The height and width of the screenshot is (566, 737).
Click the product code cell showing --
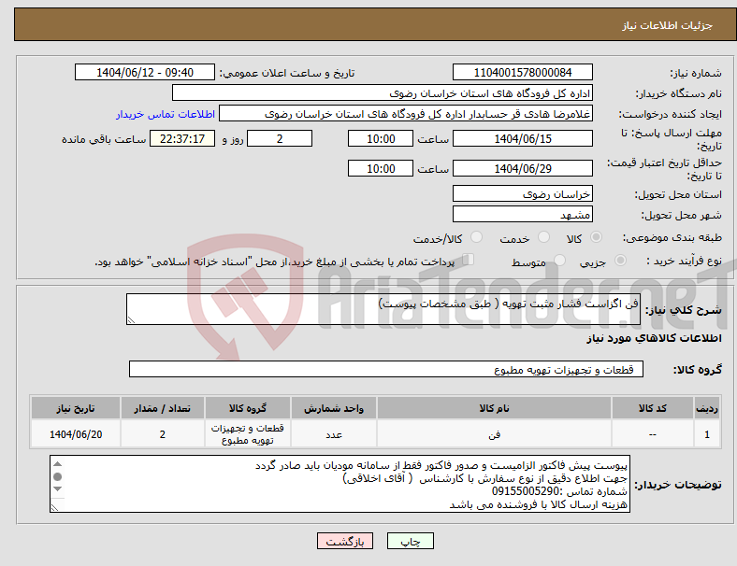point(653,434)
